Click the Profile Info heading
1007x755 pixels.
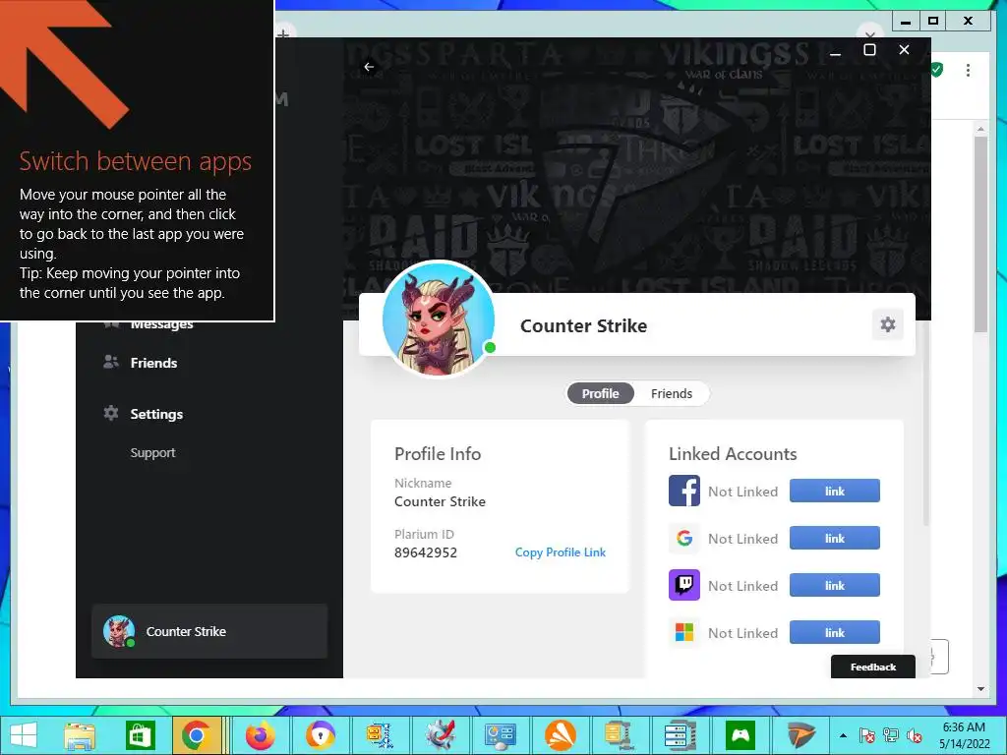coord(438,454)
